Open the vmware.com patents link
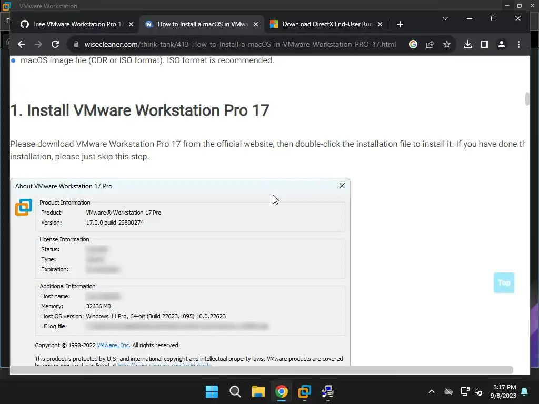 tap(164, 365)
